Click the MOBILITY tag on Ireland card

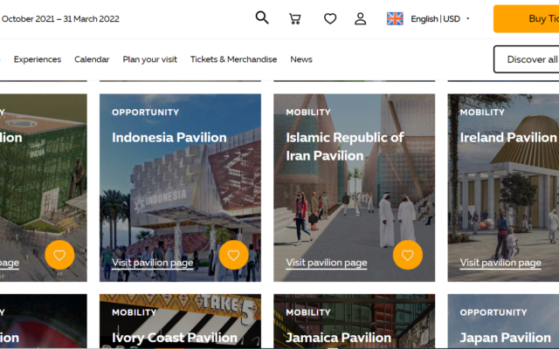(x=482, y=113)
